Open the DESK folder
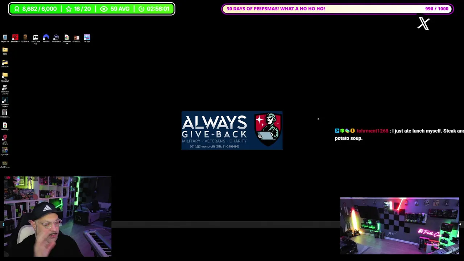Viewport: 464px width, 261px height. tap(5, 51)
